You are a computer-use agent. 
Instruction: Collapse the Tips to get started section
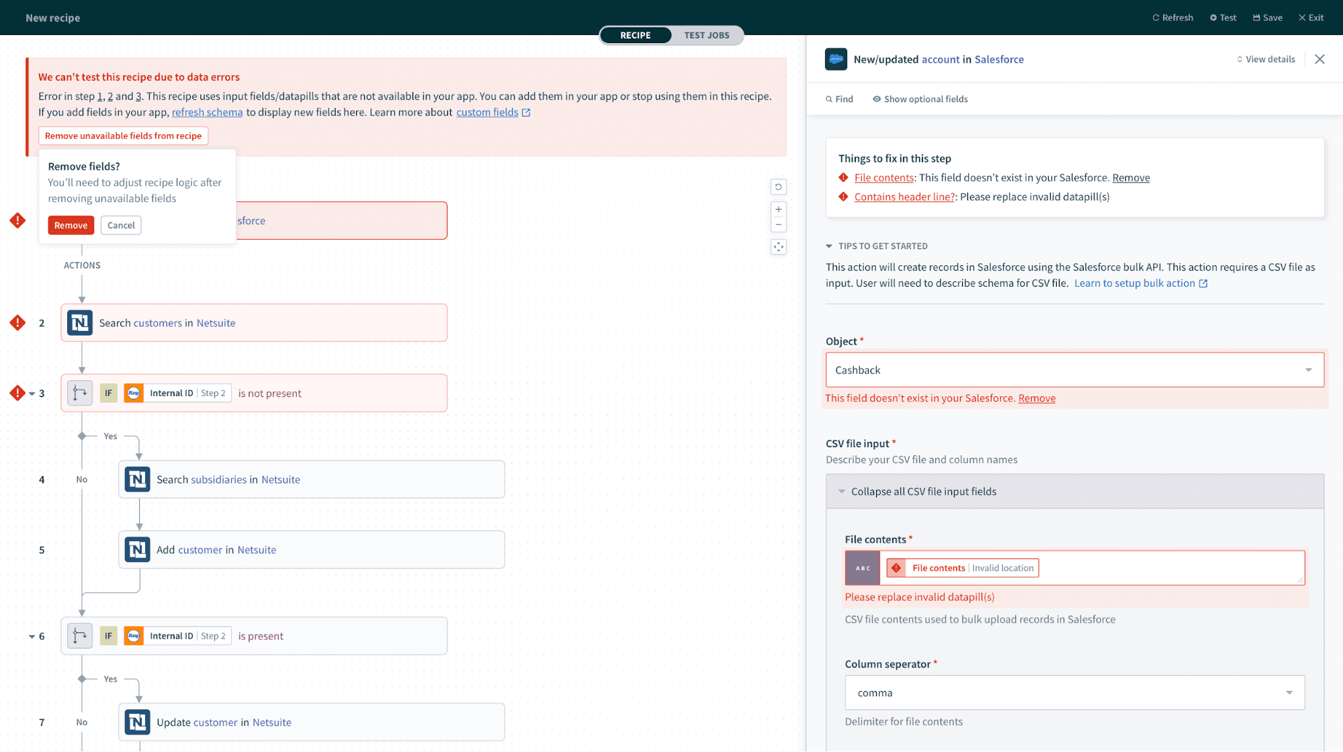[x=829, y=246]
